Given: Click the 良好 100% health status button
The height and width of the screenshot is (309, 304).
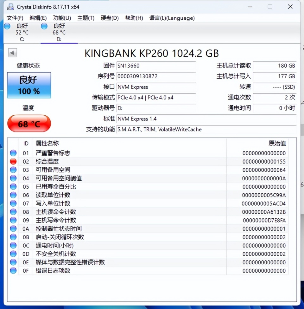Looking at the screenshot, I should point(29,85).
